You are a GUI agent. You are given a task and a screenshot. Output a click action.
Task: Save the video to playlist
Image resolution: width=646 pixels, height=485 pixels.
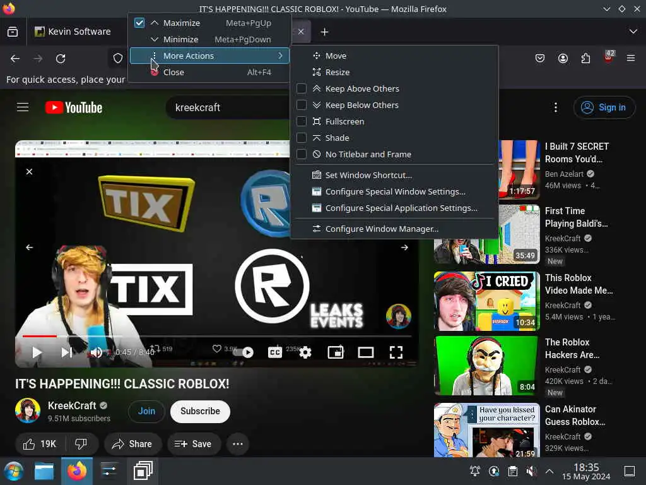coord(194,444)
